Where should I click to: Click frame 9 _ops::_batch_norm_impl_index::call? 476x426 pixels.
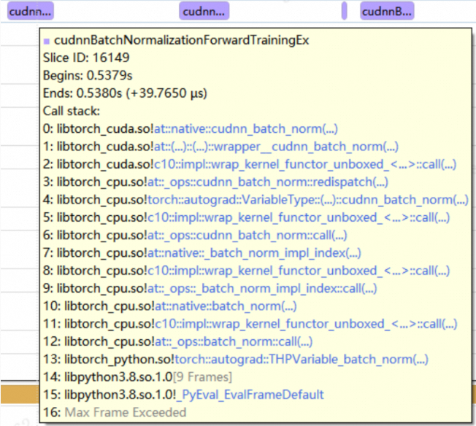click(x=210, y=289)
